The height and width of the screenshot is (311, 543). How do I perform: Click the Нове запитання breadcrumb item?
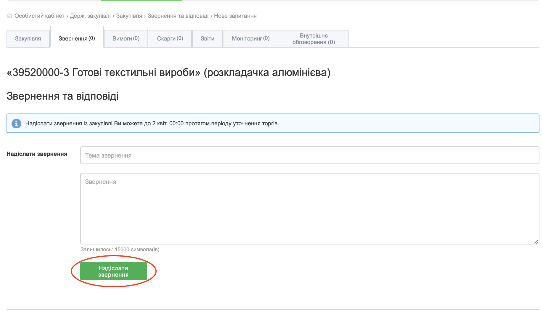tap(235, 16)
